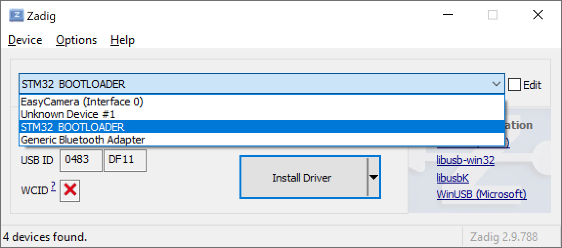Enable the Edit checkbox

pos(515,84)
